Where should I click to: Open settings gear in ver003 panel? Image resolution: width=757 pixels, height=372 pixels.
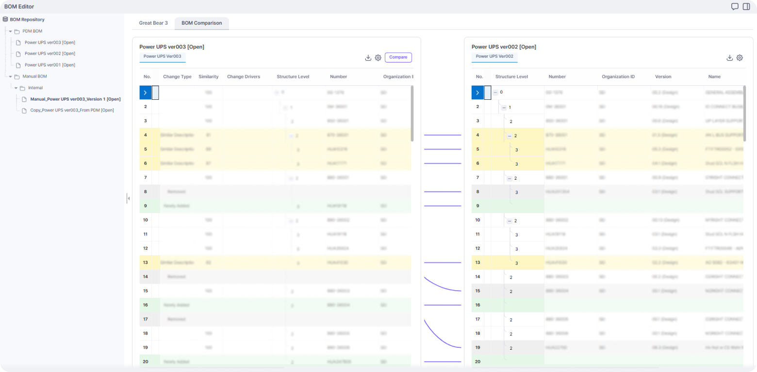378,58
